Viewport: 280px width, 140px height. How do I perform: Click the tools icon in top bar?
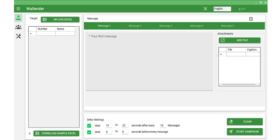205,9
